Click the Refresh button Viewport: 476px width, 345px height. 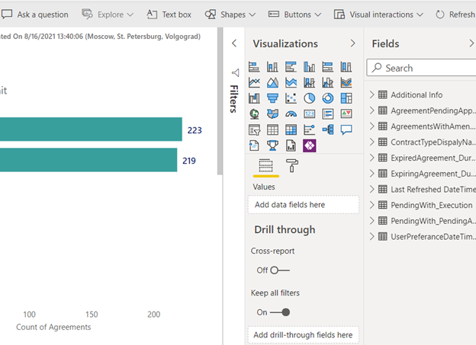tap(455, 14)
